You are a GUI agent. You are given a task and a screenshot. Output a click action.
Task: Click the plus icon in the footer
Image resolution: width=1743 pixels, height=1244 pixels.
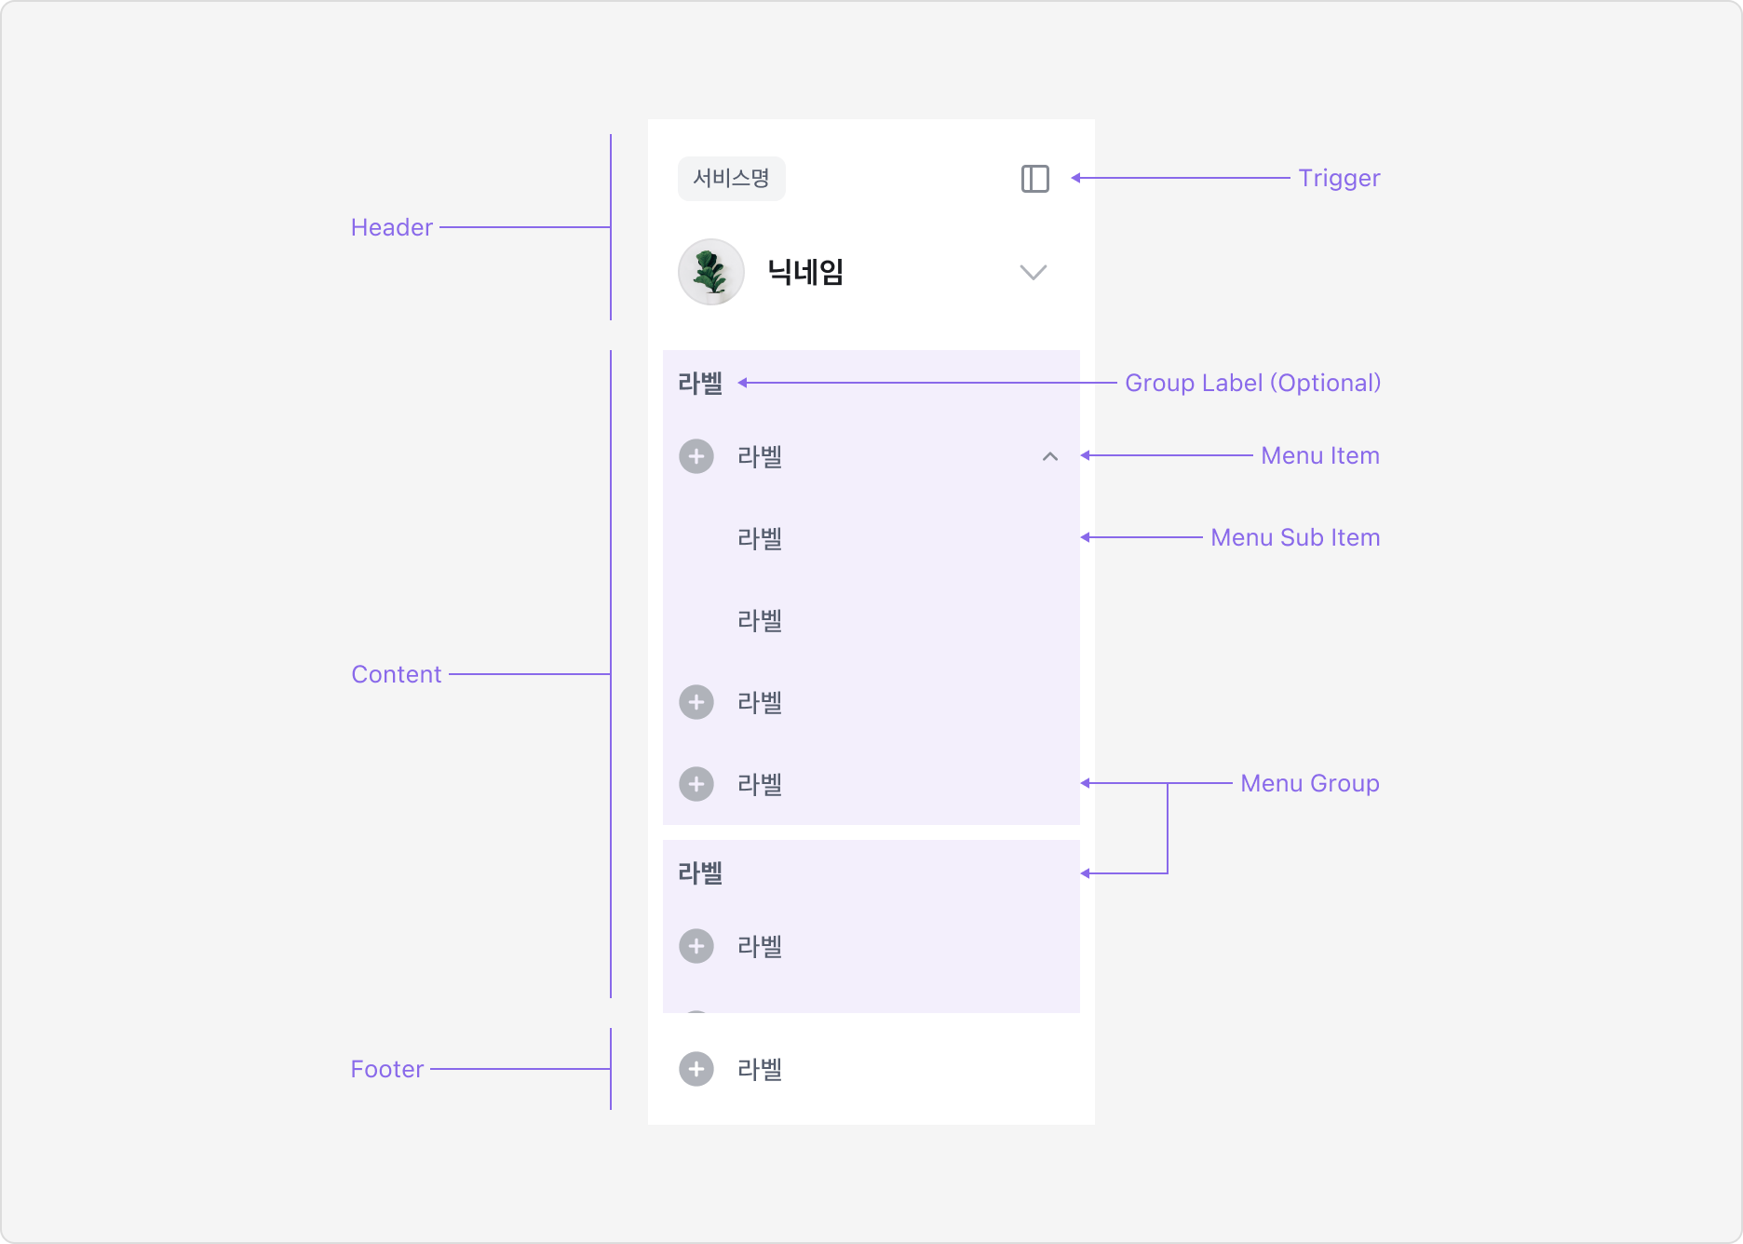coord(696,1069)
